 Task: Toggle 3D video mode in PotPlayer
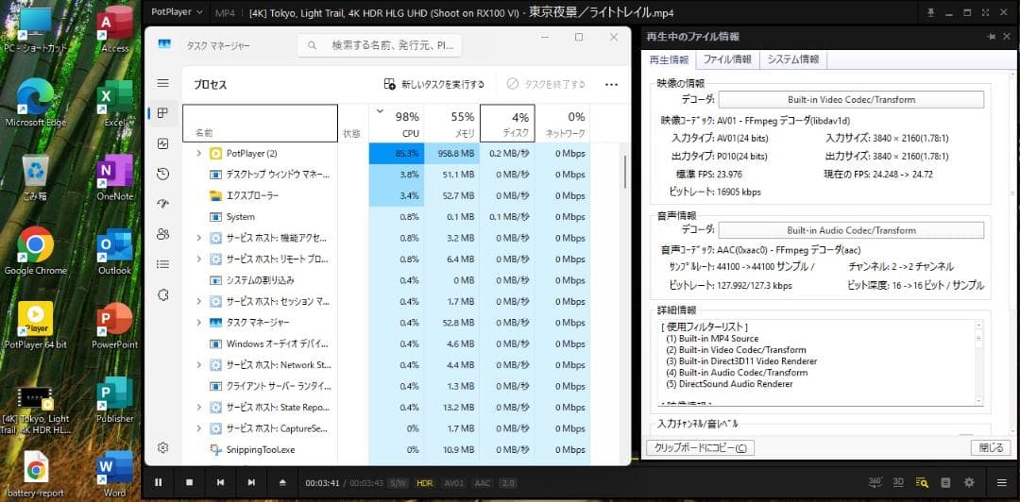coord(898,482)
